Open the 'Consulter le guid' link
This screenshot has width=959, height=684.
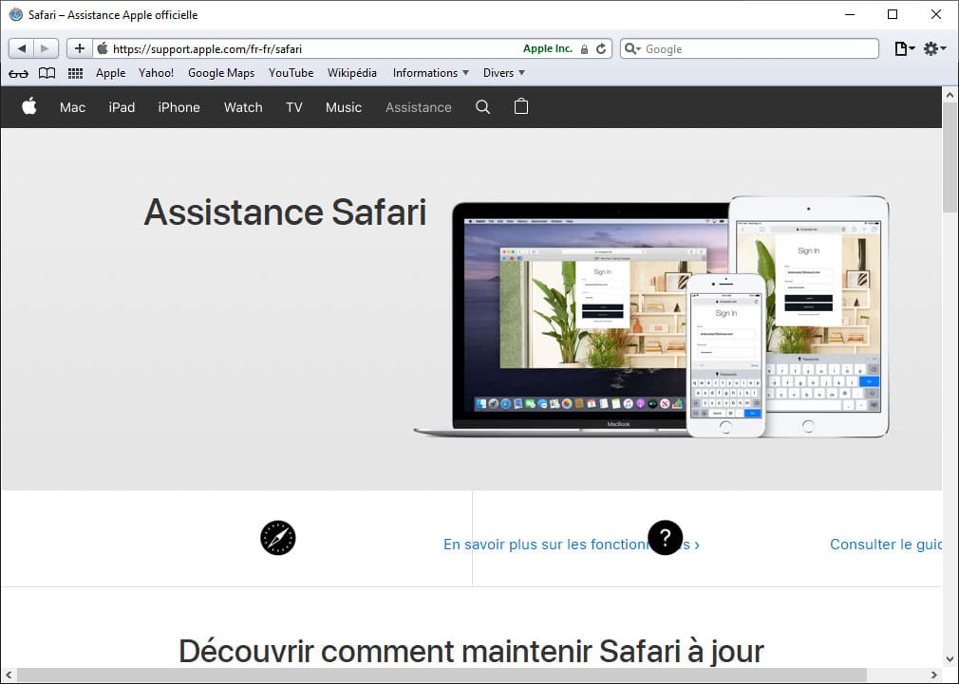(886, 544)
